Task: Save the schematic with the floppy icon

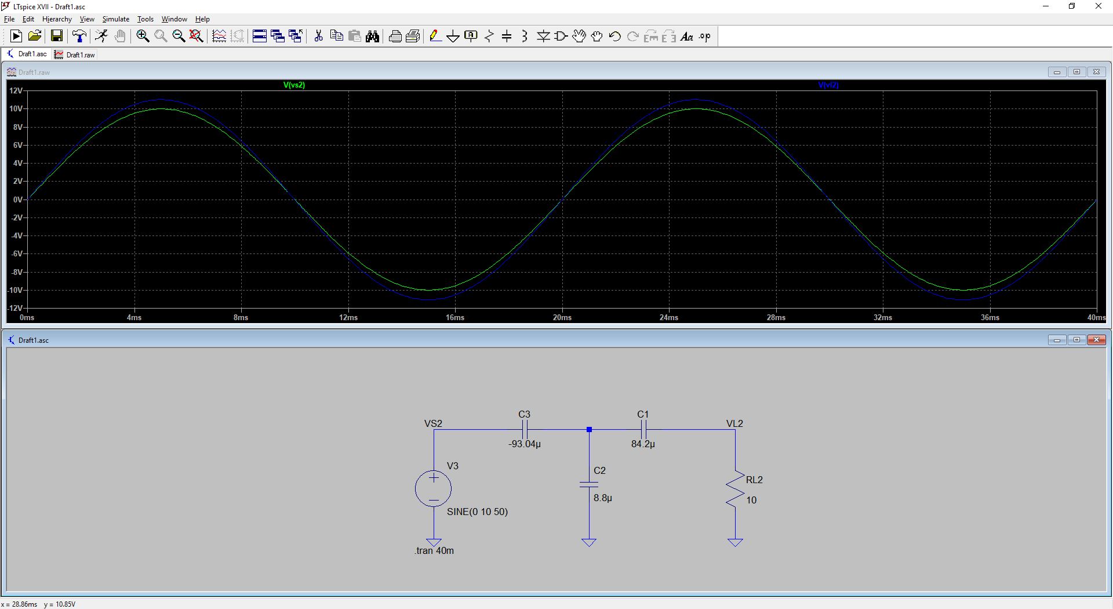Action: [x=57, y=36]
